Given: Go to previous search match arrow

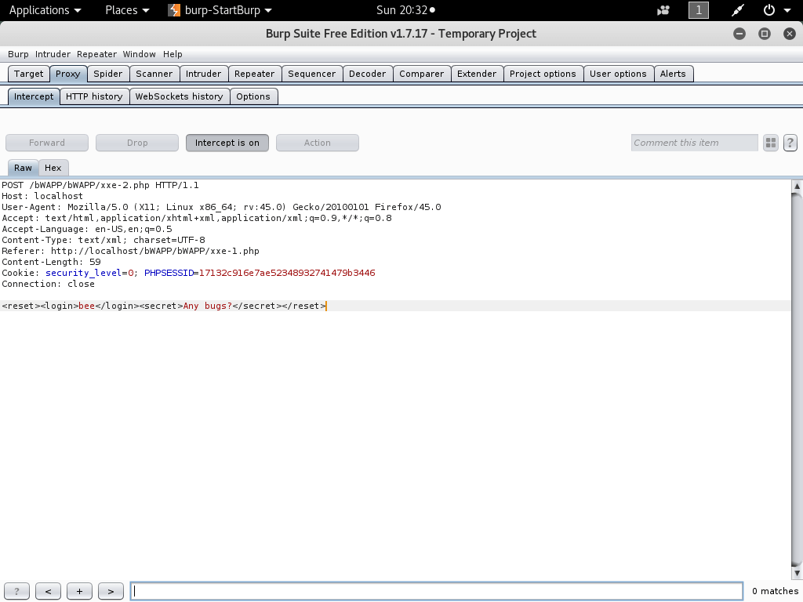Looking at the screenshot, I should 48,592.
